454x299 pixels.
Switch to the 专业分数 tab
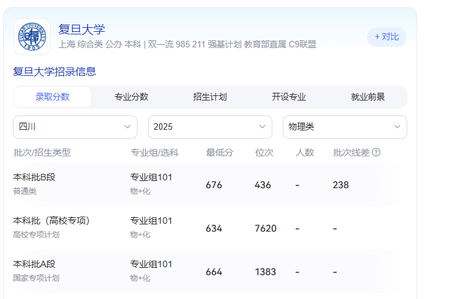coord(132,97)
